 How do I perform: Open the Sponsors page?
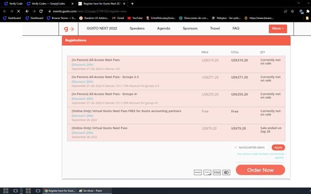[x=190, y=28]
